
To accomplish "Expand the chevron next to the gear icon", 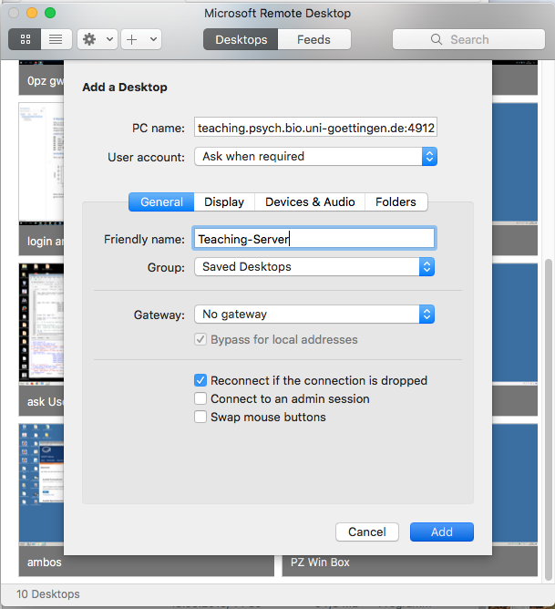I will [x=110, y=39].
